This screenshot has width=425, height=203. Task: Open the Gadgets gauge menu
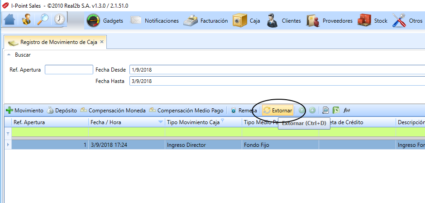[105, 21]
